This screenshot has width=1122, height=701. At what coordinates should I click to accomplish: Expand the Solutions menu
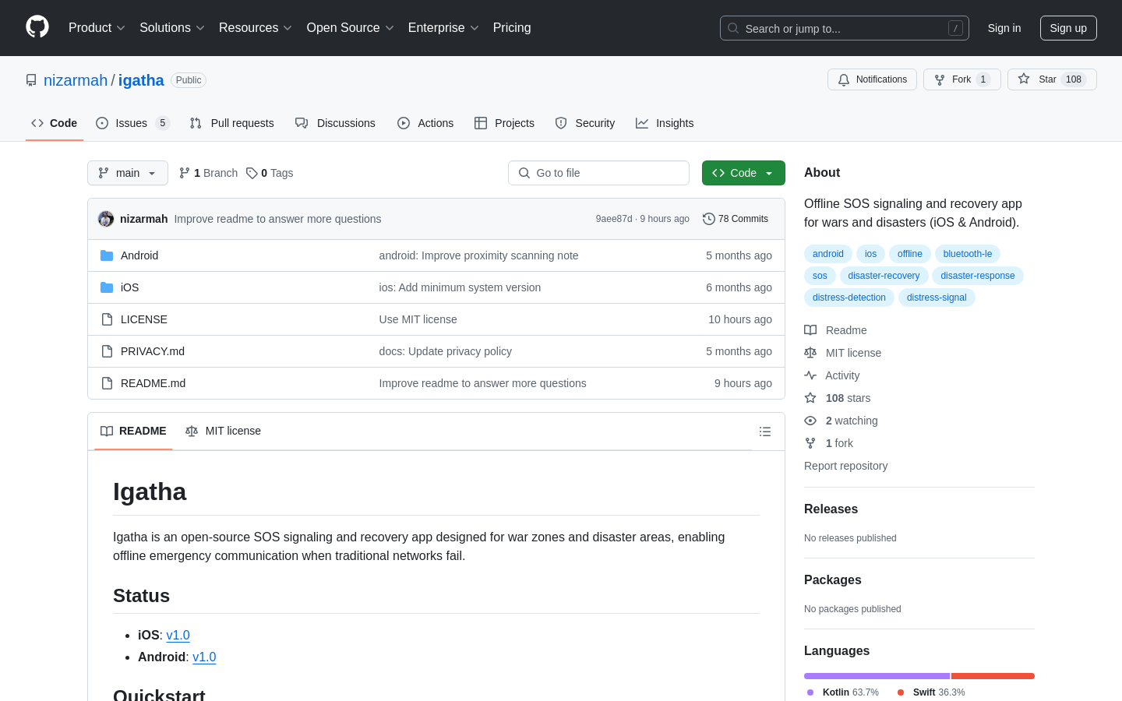point(172,28)
